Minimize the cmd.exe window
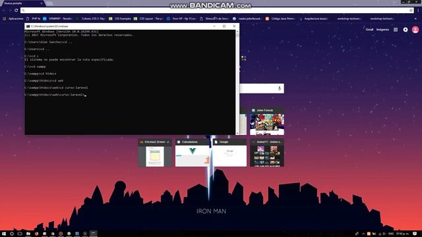 pyautogui.click(x=214, y=26)
